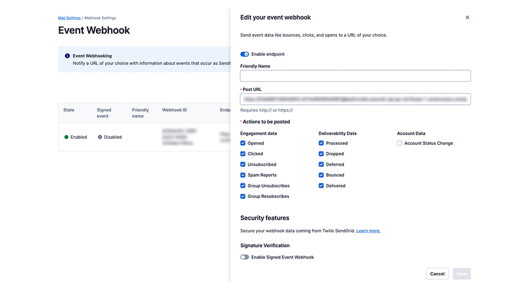
Task: Uncheck the Processed checkbox
Action: [321, 143]
